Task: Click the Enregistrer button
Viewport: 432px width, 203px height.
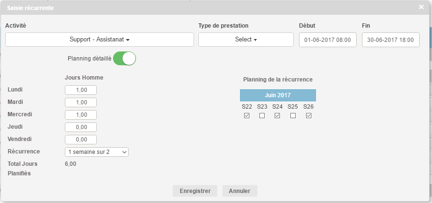Action: (195, 191)
